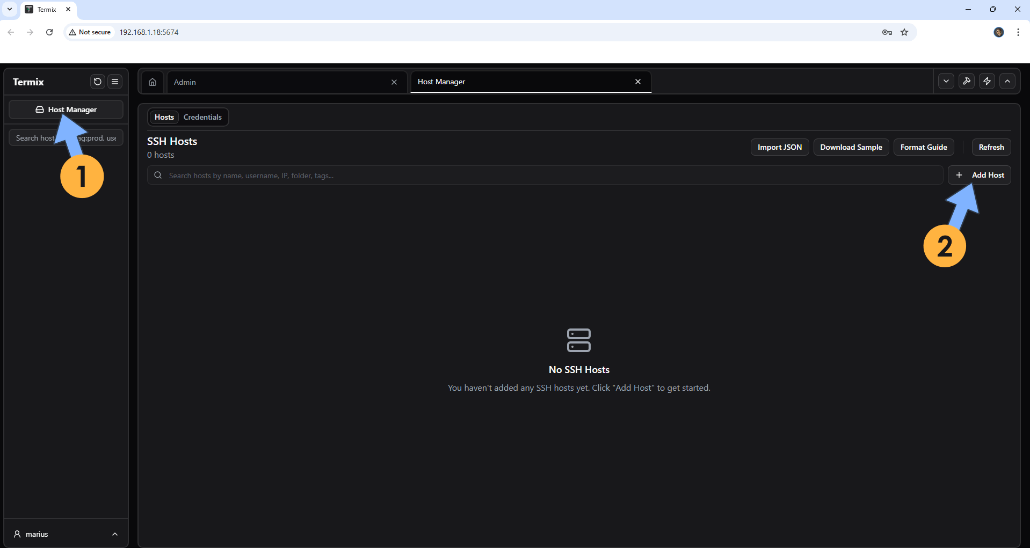
Task: Switch to the Admin tab
Action: pyautogui.click(x=279, y=82)
